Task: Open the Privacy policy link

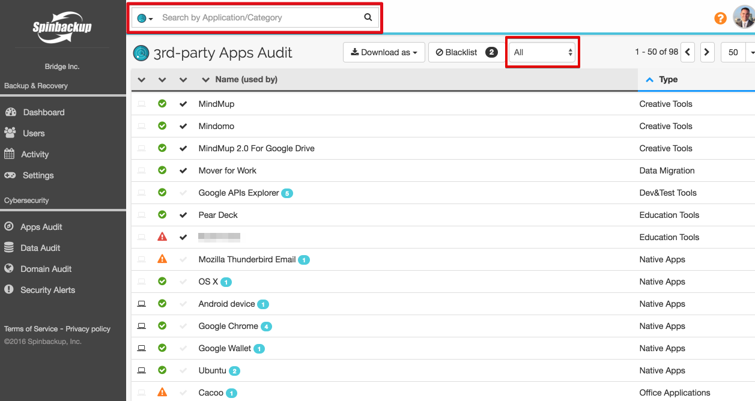Action: click(x=88, y=329)
